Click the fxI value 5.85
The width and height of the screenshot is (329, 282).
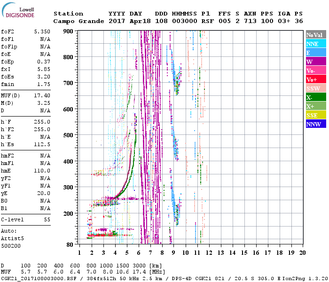tap(44, 69)
